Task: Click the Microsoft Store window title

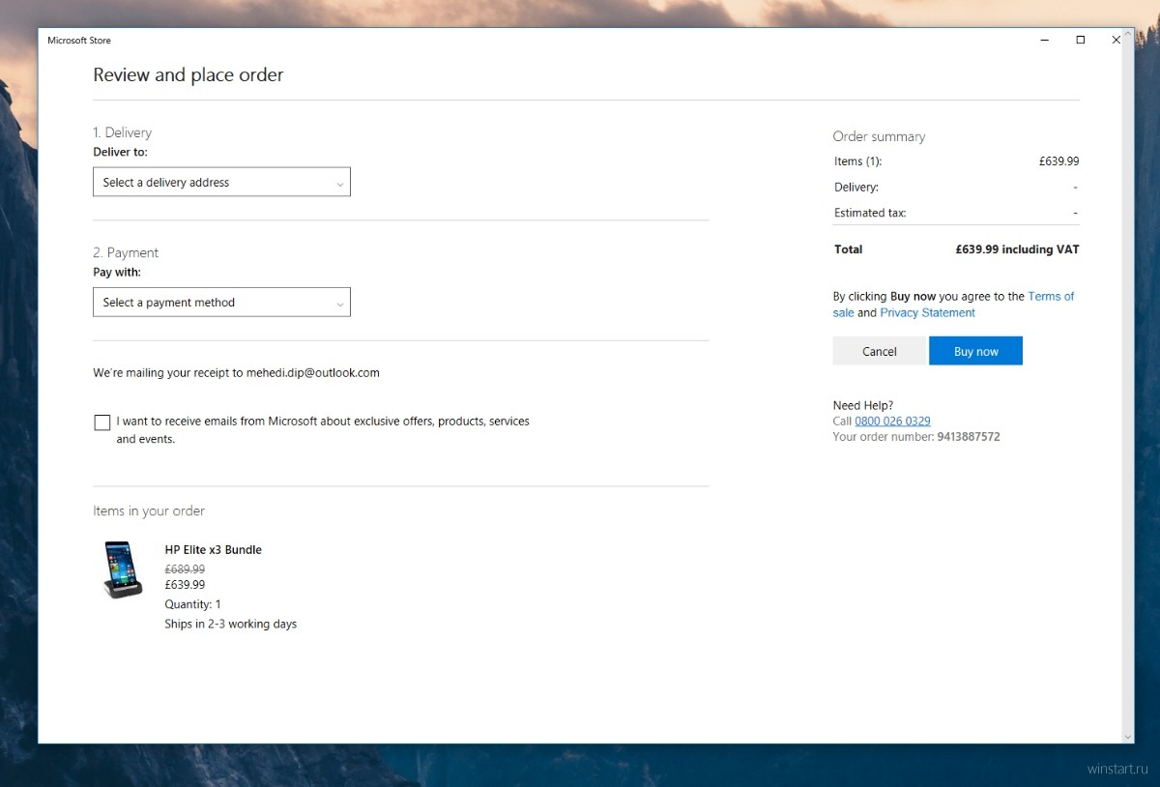Action: pyautogui.click(x=79, y=41)
